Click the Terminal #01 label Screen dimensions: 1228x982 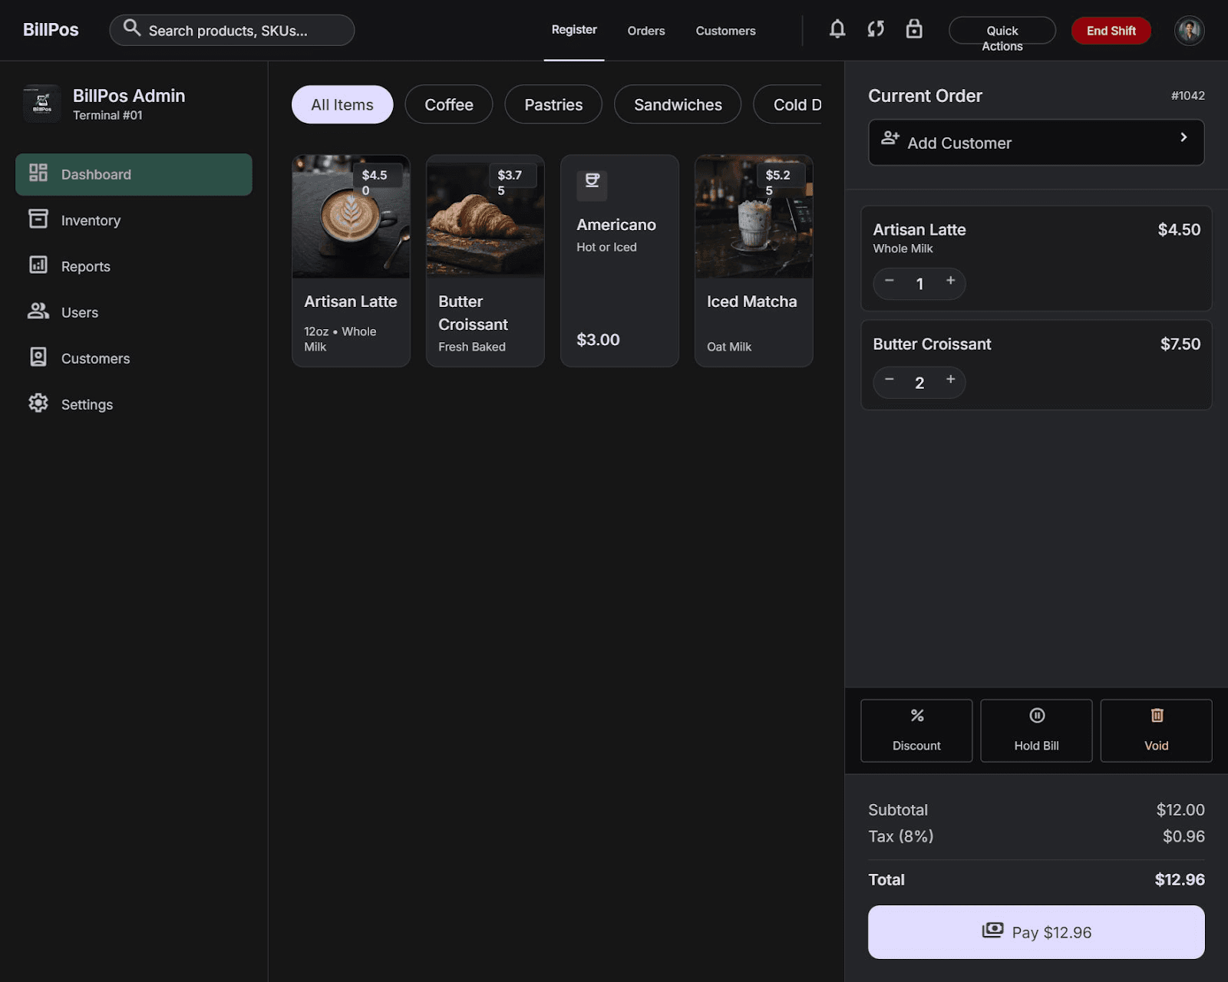(x=107, y=115)
